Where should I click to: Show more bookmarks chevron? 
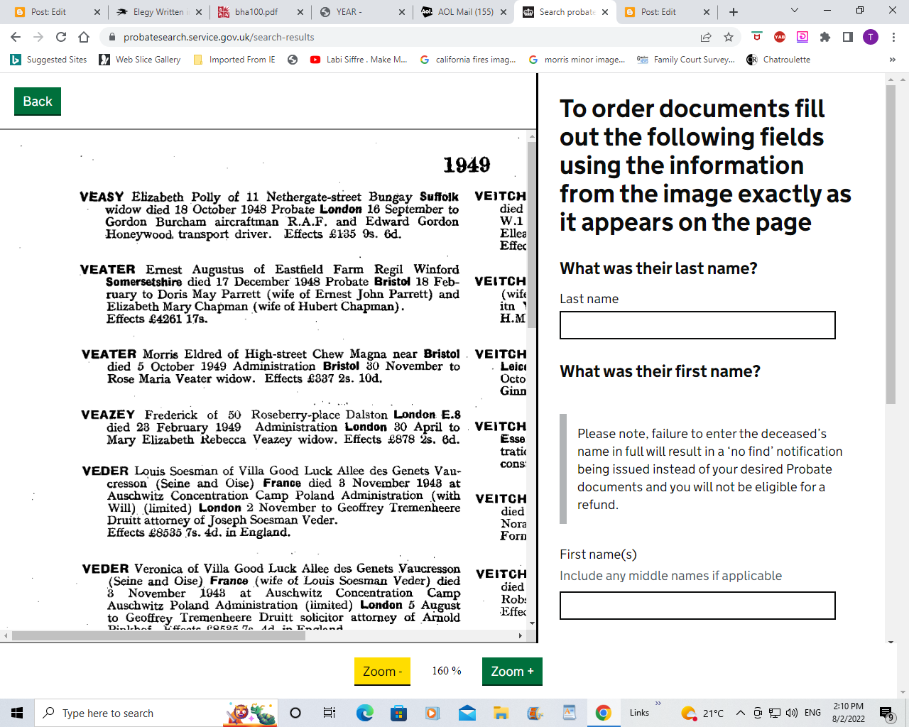[x=893, y=60]
